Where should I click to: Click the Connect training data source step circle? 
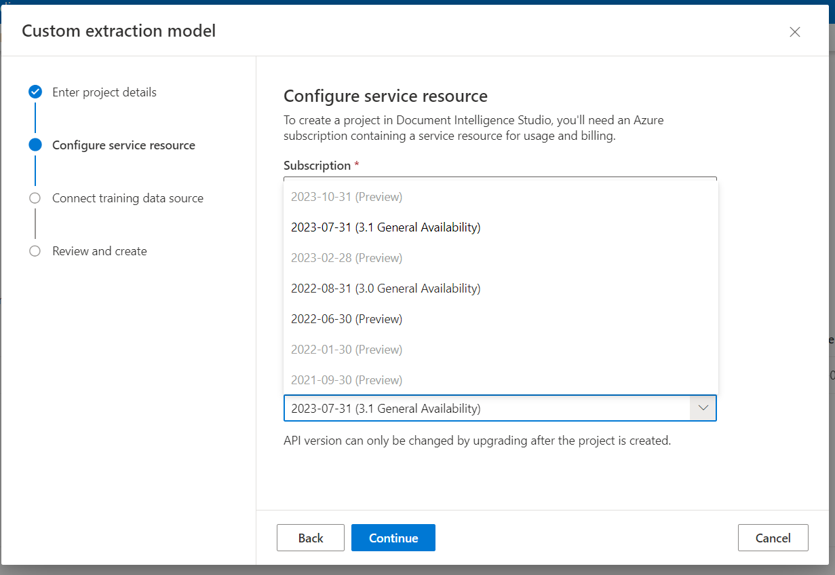tap(35, 198)
